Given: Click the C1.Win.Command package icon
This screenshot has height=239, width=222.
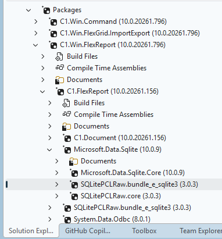Looking at the screenshot, I should pos(53,22).
